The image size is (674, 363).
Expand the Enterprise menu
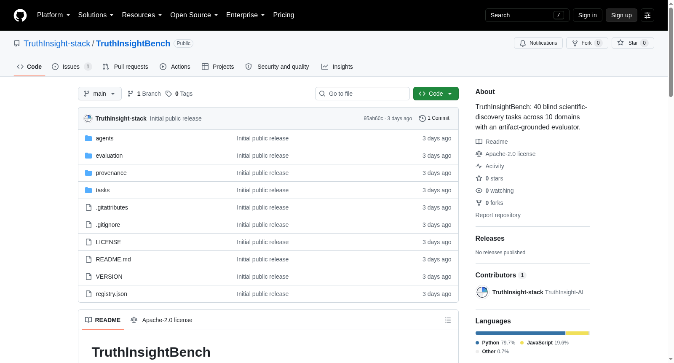tap(246, 15)
